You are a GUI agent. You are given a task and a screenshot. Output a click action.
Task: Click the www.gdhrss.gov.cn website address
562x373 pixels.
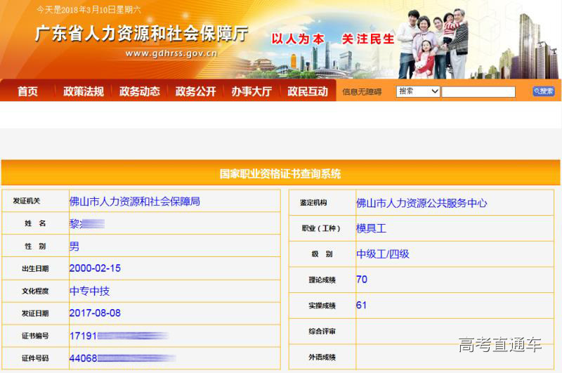pos(171,53)
